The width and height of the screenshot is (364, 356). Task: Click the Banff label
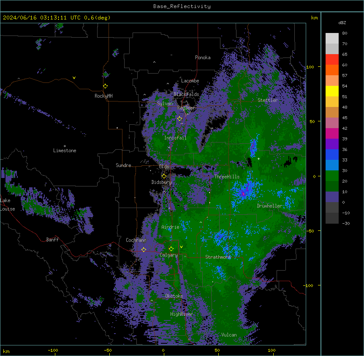(x=52, y=240)
